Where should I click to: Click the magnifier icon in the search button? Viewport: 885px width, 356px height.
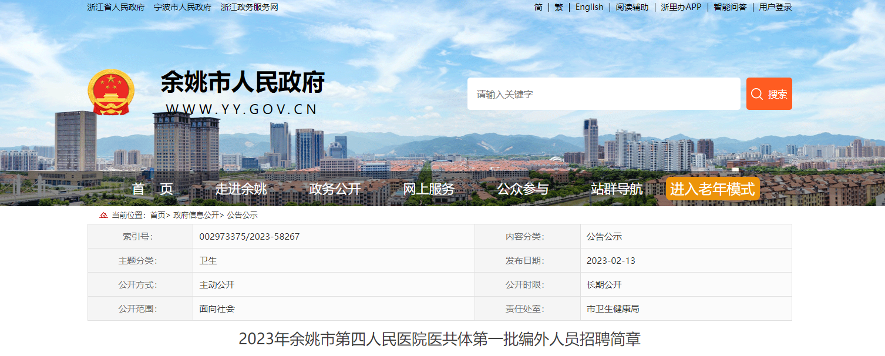757,94
